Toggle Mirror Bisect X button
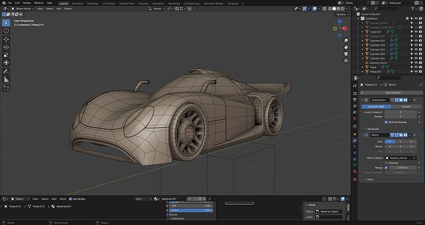The height and width of the screenshot is (225, 425). [390, 147]
